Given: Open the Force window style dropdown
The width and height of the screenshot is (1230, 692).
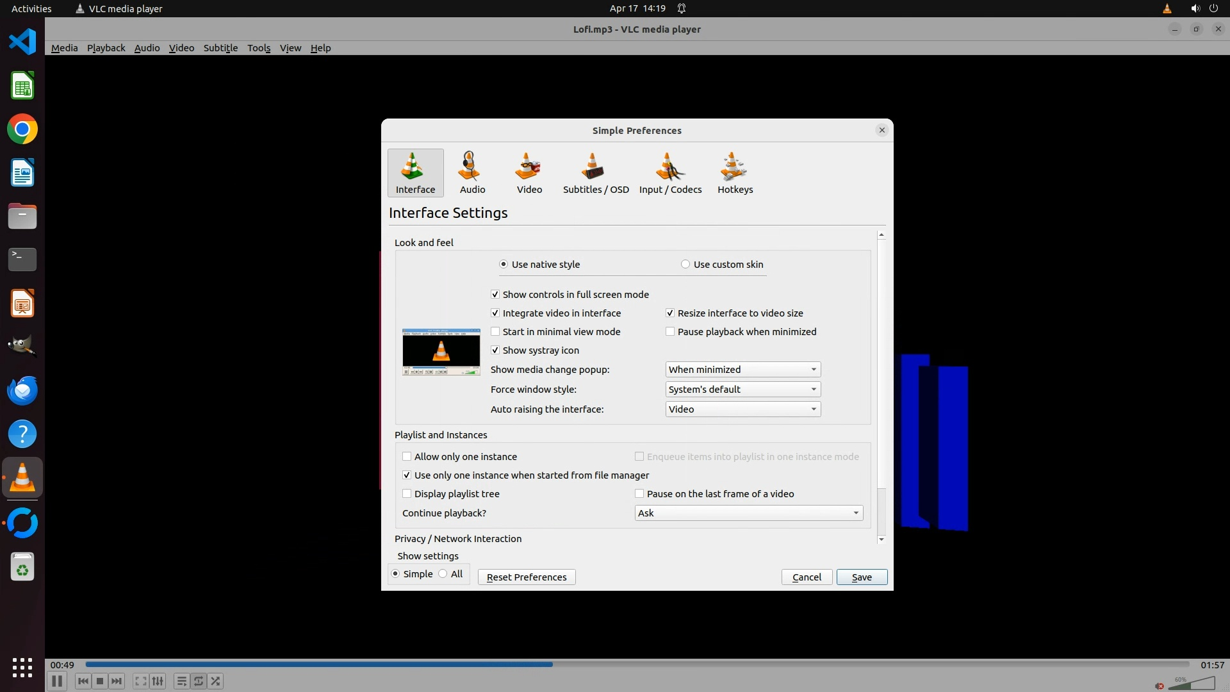Looking at the screenshot, I should pos(742,390).
